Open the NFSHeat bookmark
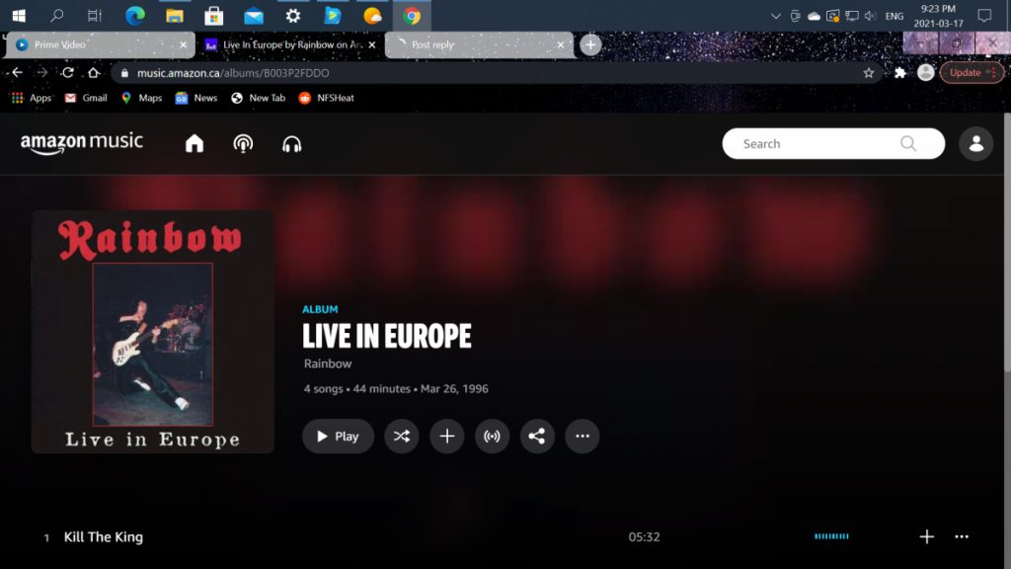Viewport: 1011px width, 569px height. pyautogui.click(x=326, y=98)
